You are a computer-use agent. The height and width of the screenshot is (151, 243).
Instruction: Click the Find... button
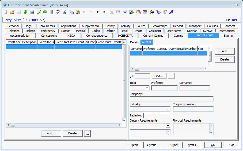pos(159,76)
